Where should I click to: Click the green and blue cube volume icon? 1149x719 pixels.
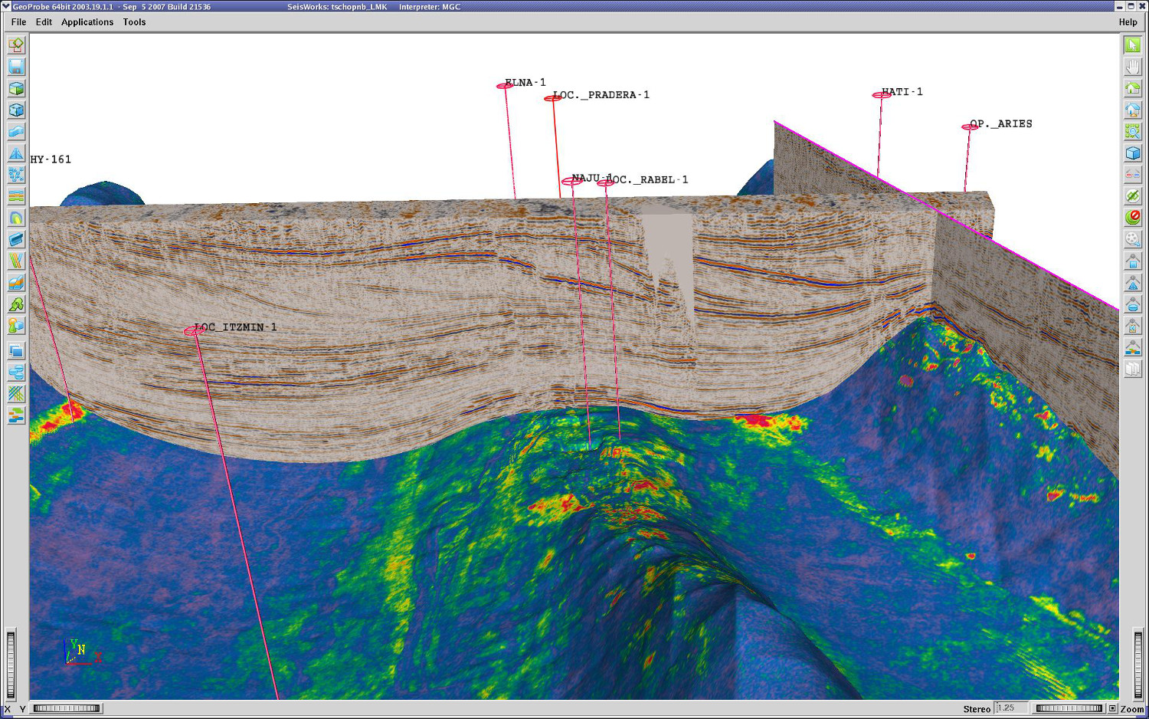(16, 89)
